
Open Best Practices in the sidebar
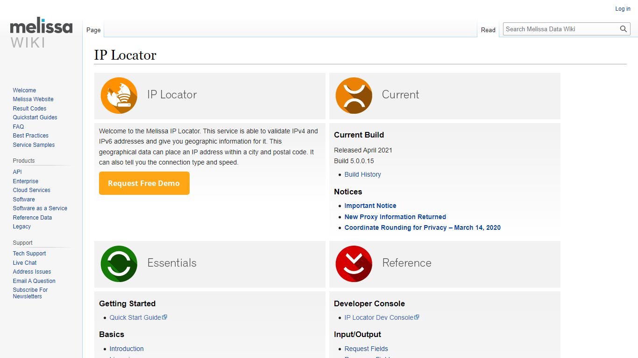(x=31, y=136)
